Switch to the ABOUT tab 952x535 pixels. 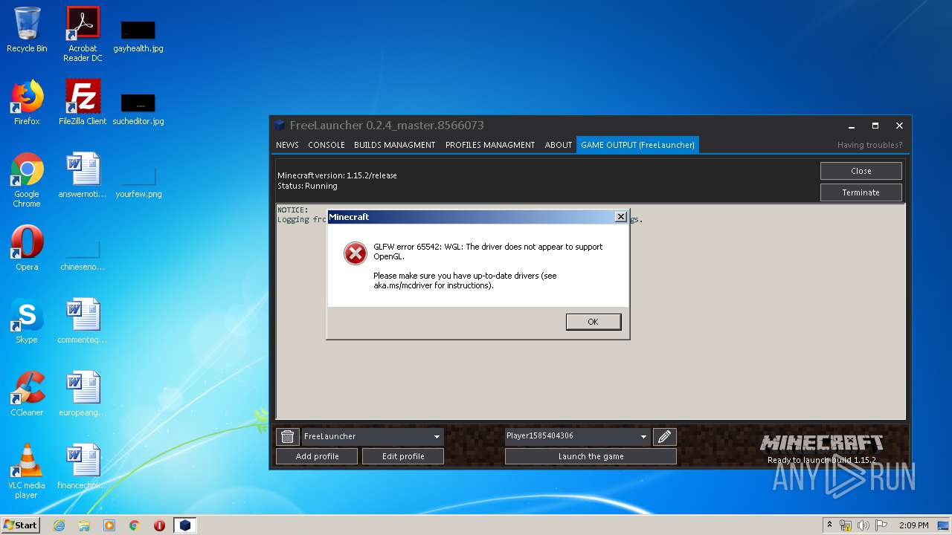coord(559,145)
